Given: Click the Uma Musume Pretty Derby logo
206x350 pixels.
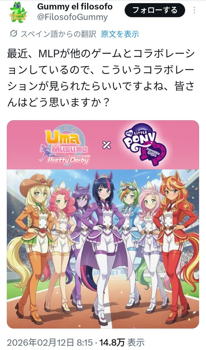Looking at the screenshot, I should pos(65,147).
